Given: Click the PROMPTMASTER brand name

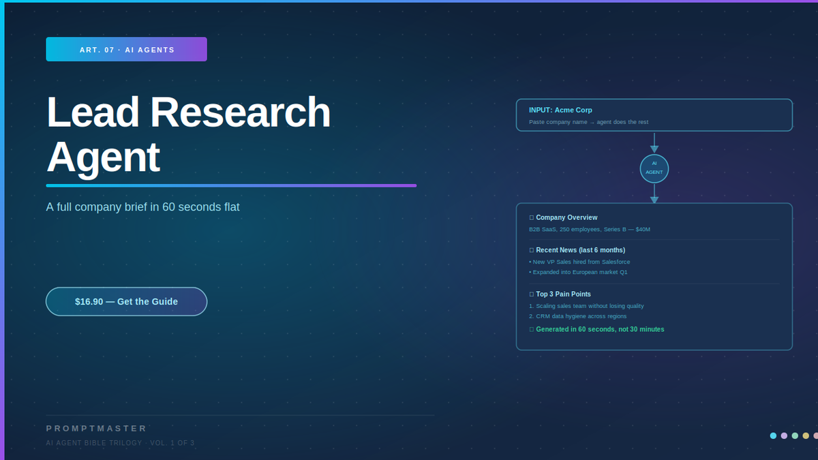Looking at the screenshot, I should click(x=97, y=428).
